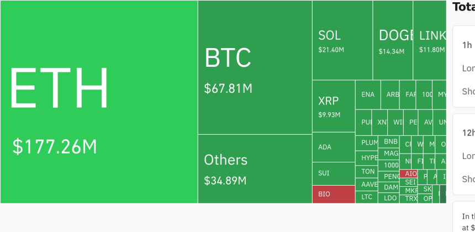
Task: Open the 1h liquidation card
Action: (x=464, y=66)
